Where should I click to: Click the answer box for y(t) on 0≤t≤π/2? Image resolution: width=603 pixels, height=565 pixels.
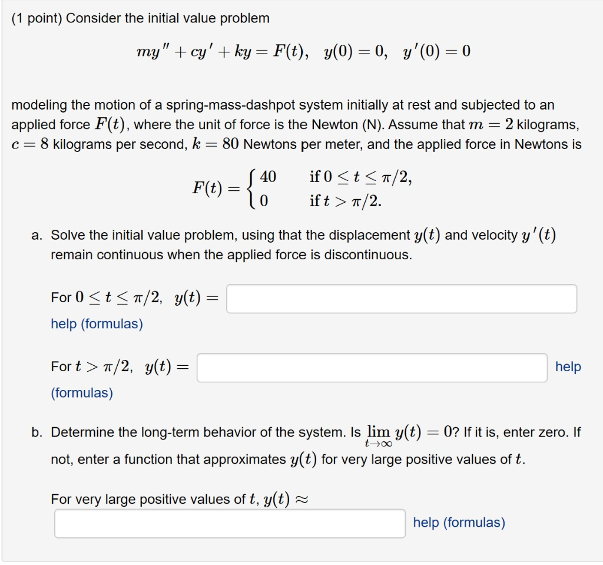click(401, 299)
